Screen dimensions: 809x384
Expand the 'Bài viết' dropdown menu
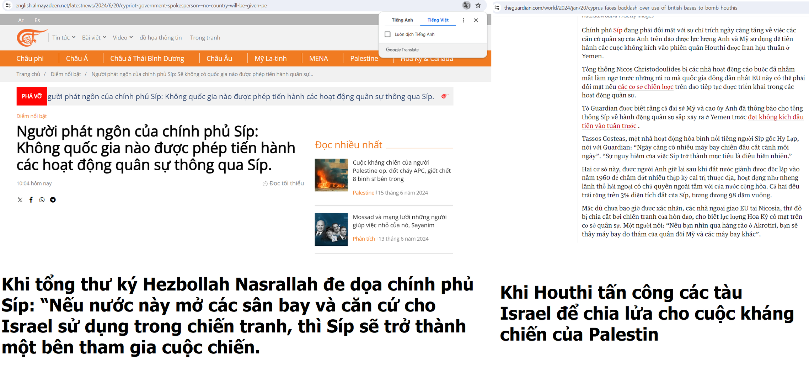click(x=94, y=38)
